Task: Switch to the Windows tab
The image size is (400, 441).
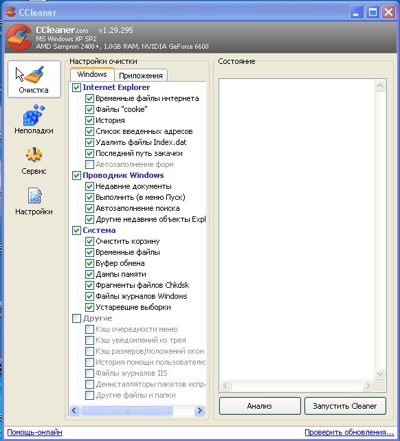Action: [92, 75]
